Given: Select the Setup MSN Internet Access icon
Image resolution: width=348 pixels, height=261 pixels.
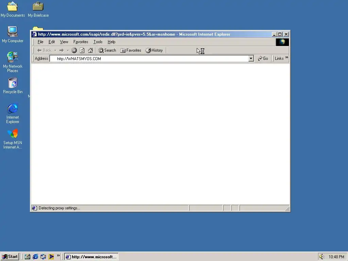Looking at the screenshot, I should [13, 139].
